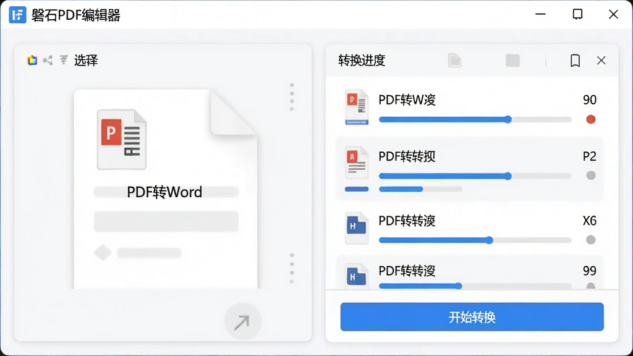
Task: Click the share icon beside 选择
Action: [x=48, y=61]
